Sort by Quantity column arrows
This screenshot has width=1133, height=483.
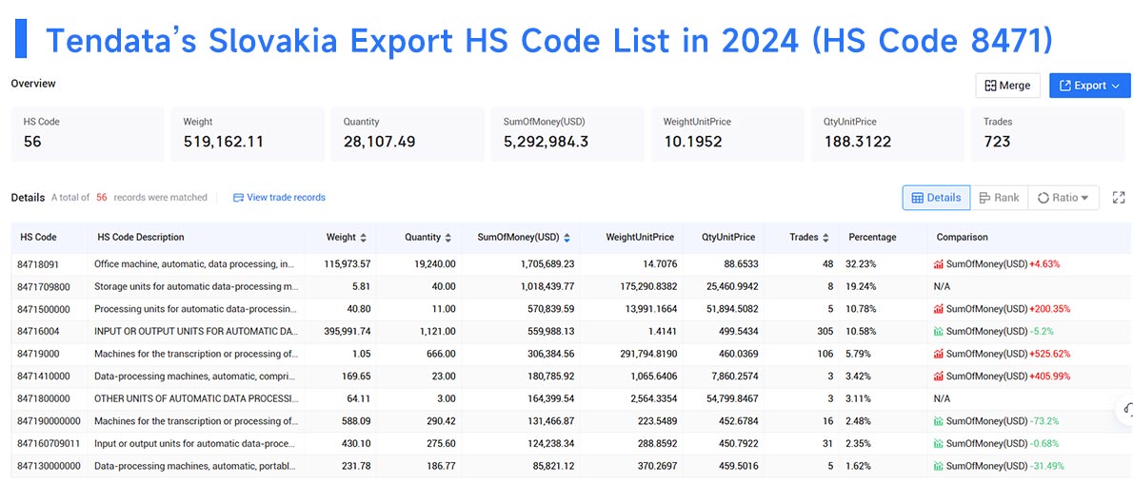pos(448,238)
